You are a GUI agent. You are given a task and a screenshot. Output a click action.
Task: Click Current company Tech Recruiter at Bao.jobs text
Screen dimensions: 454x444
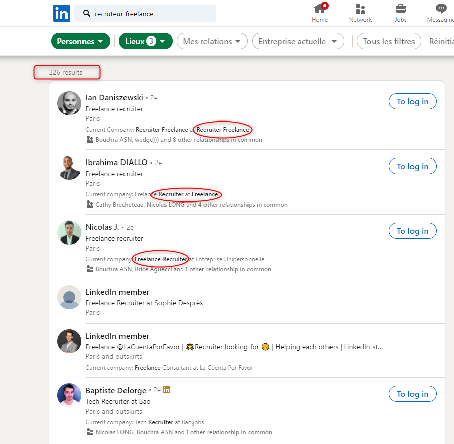pos(145,422)
